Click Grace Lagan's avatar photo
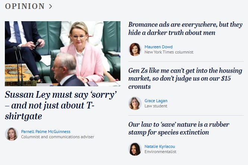Viewport: 248px width, 165px height. tap(135, 103)
